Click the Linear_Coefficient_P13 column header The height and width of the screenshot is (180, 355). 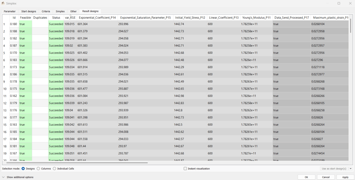coord(224,18)
